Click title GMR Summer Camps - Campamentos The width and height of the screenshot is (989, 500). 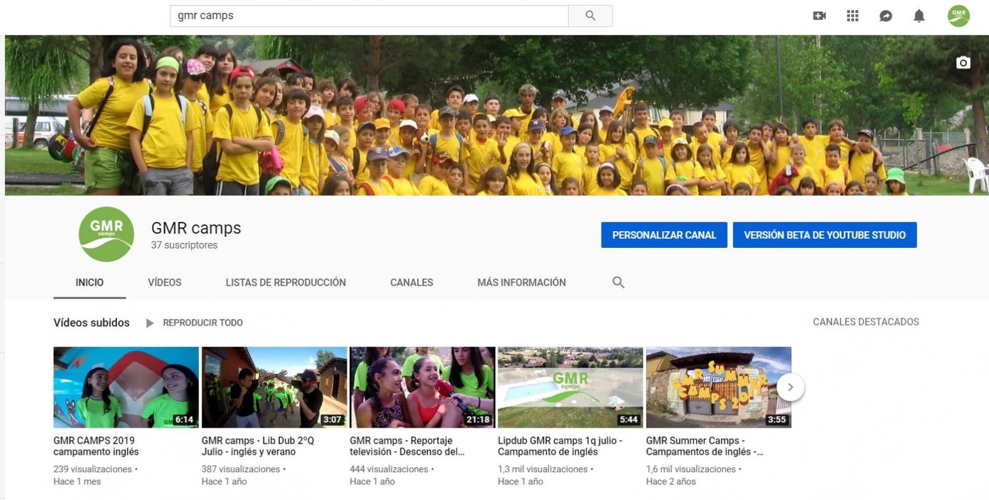click(x=705, y=446)
